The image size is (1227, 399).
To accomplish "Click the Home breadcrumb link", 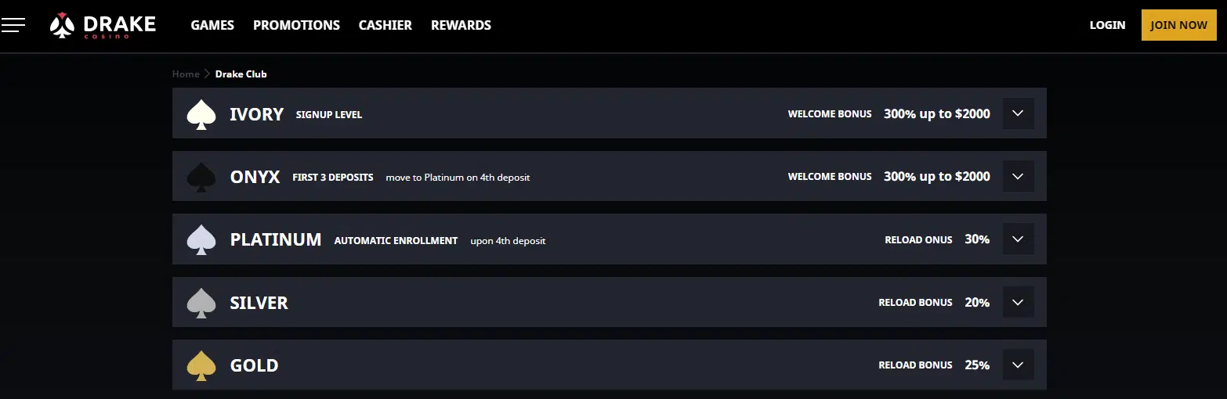I will [x=186, y=74].
